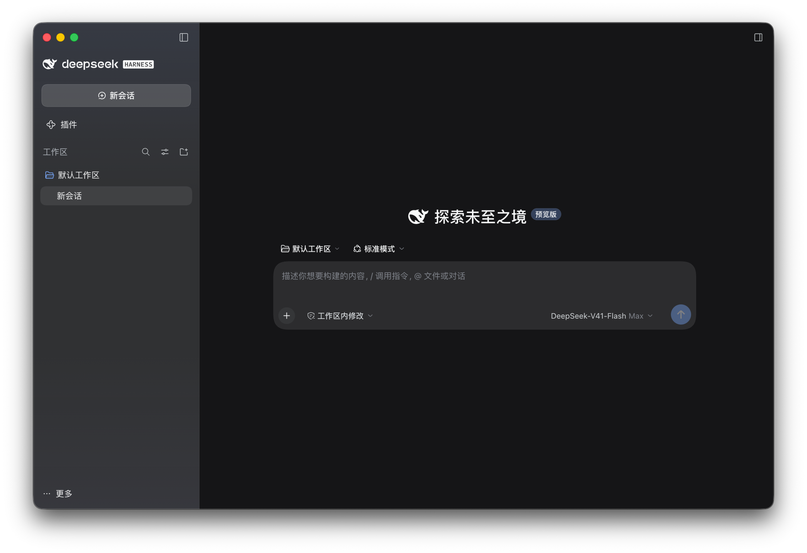
Task: Click the whale logo beside 探索未至之境
Action: pos(418,216)
